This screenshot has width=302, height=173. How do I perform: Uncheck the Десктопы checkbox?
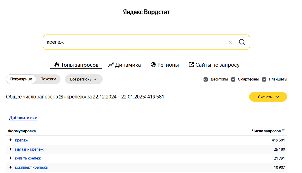click(x=206, y=79)
